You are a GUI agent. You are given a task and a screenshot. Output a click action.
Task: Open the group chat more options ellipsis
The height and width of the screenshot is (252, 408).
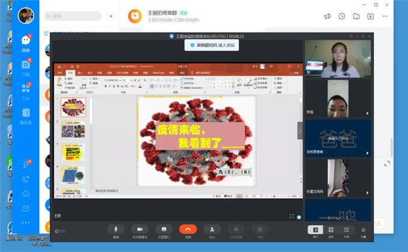[385, 16]
